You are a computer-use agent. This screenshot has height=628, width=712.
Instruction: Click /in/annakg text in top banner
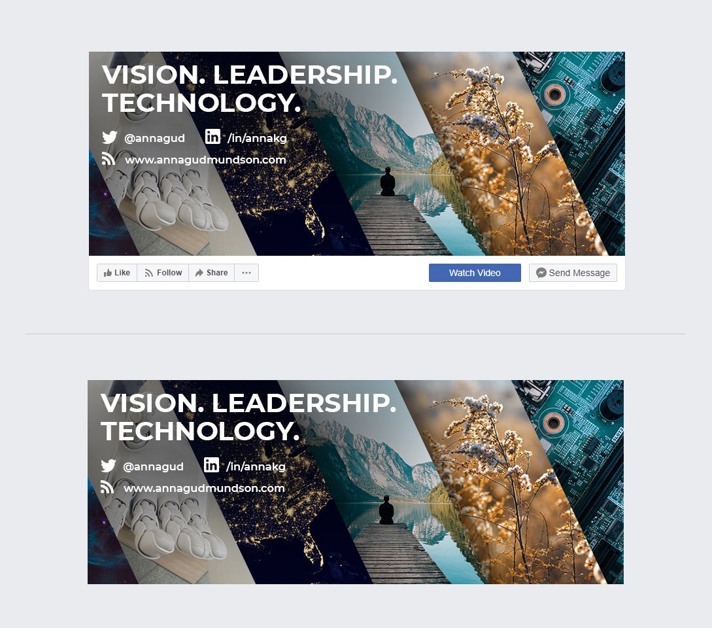[x=257, y=138]
